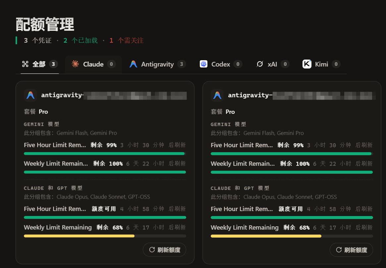Click the 配额管理 page title

point(45,24)
